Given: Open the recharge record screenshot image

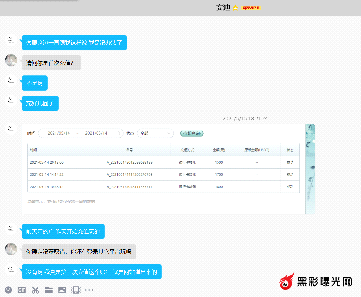Looking at the screenshot, I should pyautogui.click(x=168, y=169).
